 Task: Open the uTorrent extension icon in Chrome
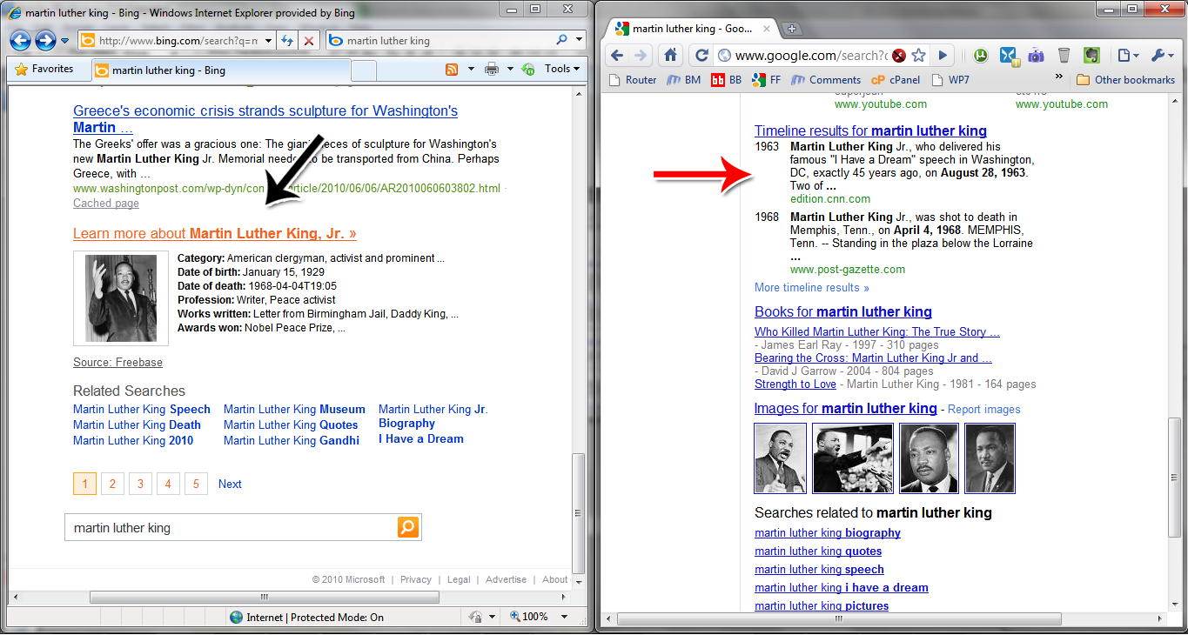point(981,56)
